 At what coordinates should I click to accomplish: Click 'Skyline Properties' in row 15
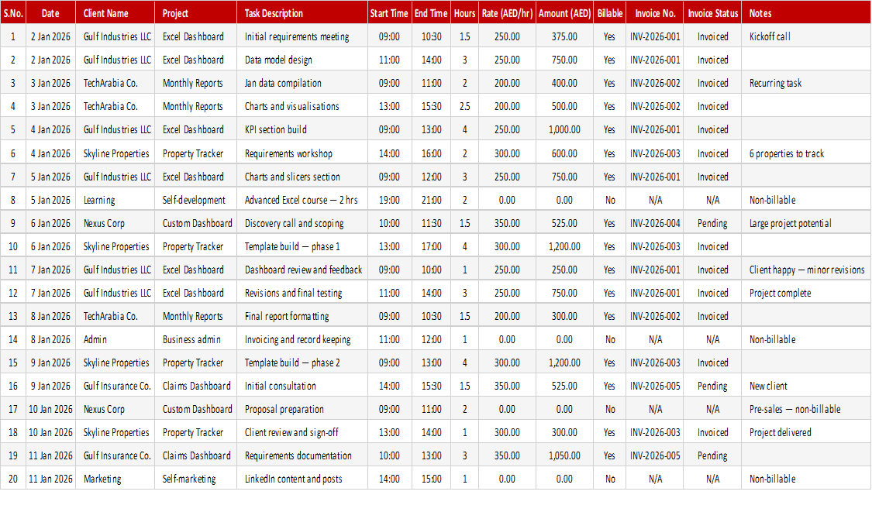[x=116, y=363]
